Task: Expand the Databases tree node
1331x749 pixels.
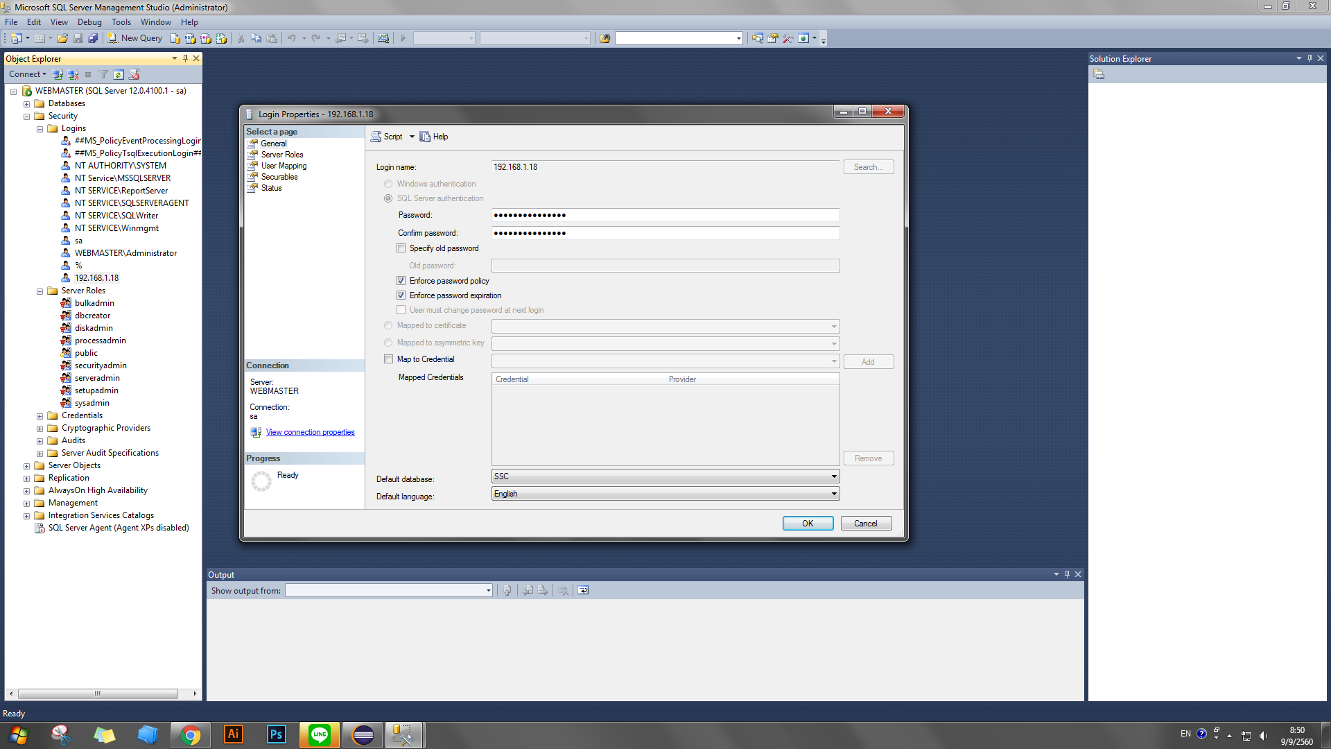Action: pyautogui.click(x=26, y=104)
